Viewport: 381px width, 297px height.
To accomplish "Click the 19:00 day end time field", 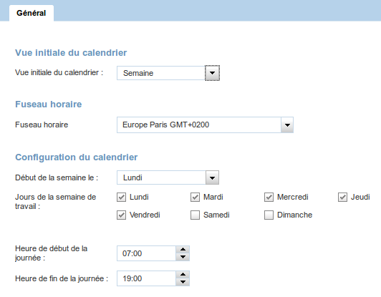I will coord(146,278).
